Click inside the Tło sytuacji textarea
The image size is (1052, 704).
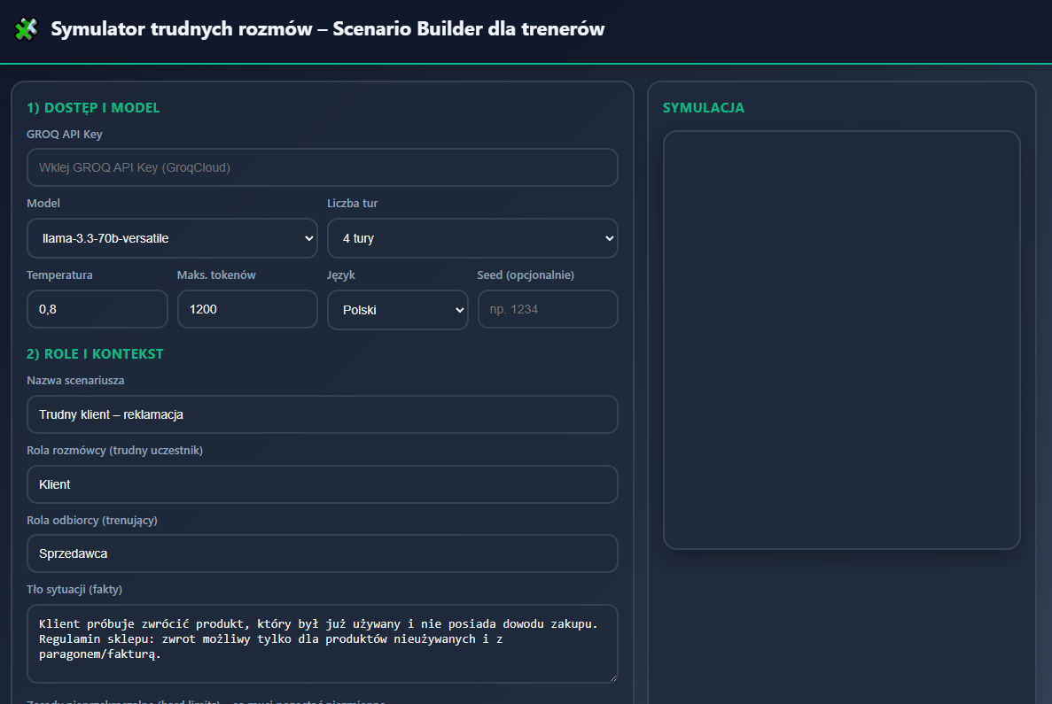[x=322, y=638]
